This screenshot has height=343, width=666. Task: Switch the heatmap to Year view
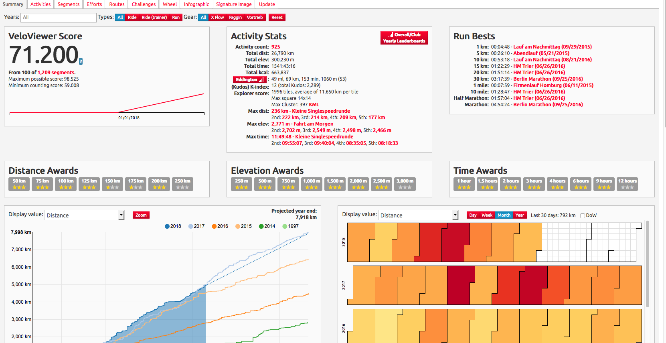[520, 215]
